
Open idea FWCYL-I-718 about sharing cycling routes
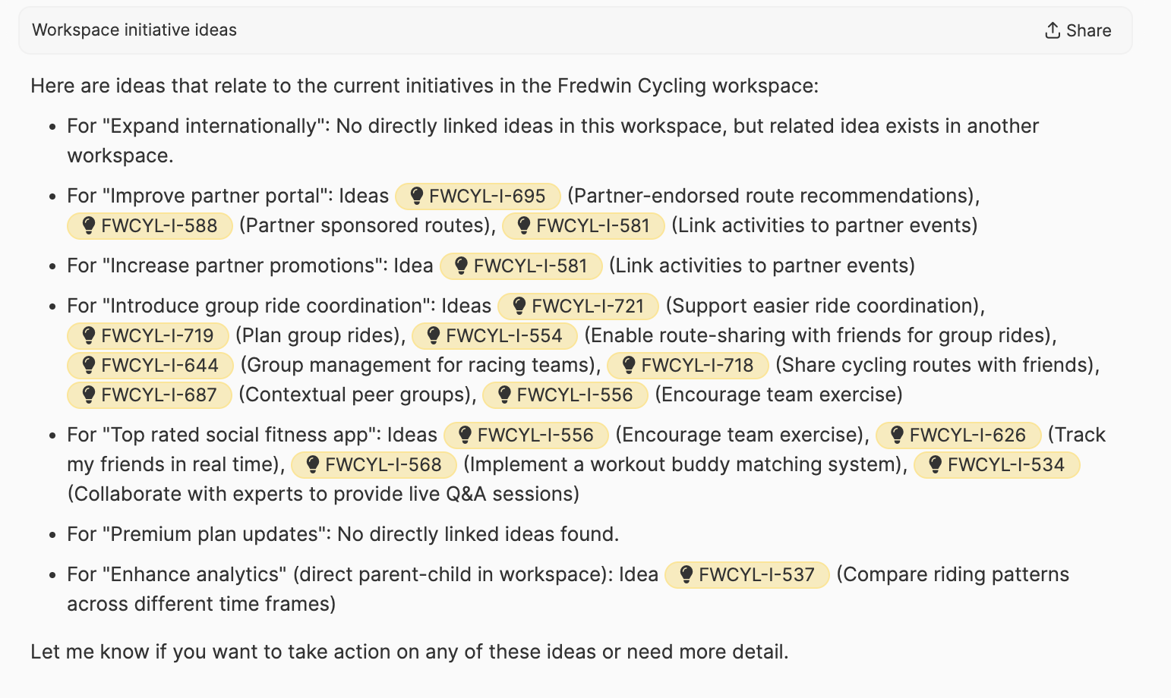688,365
